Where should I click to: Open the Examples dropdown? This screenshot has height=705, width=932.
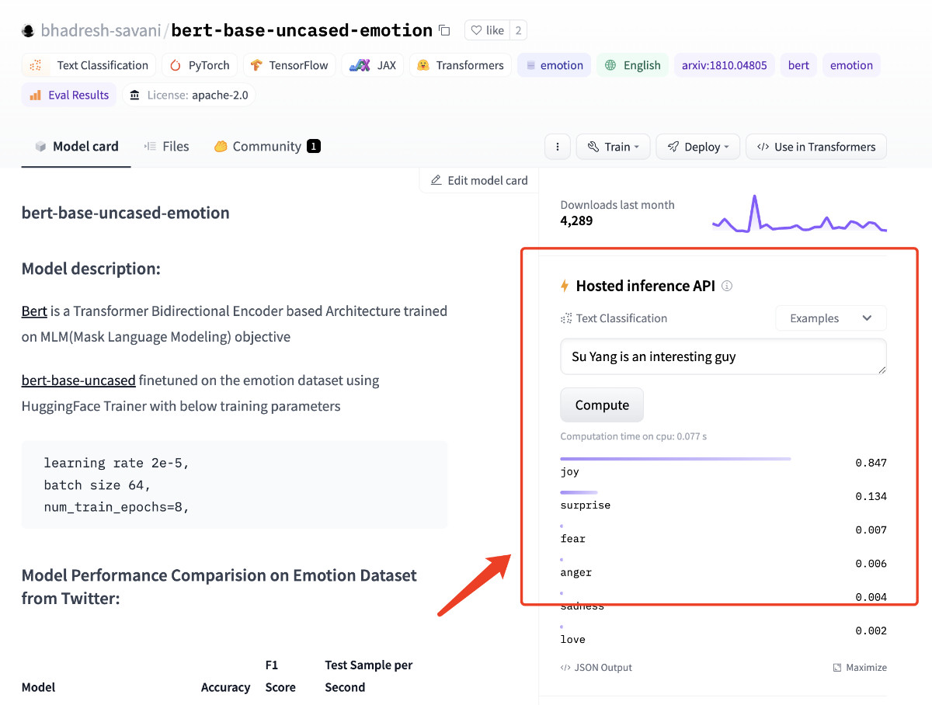831,318
